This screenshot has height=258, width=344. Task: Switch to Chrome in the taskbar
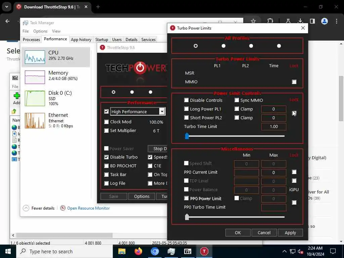[155, 251]
